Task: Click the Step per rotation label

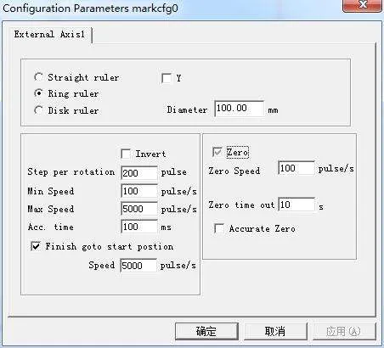Action: pyautogui.click(x=71, y=172)
